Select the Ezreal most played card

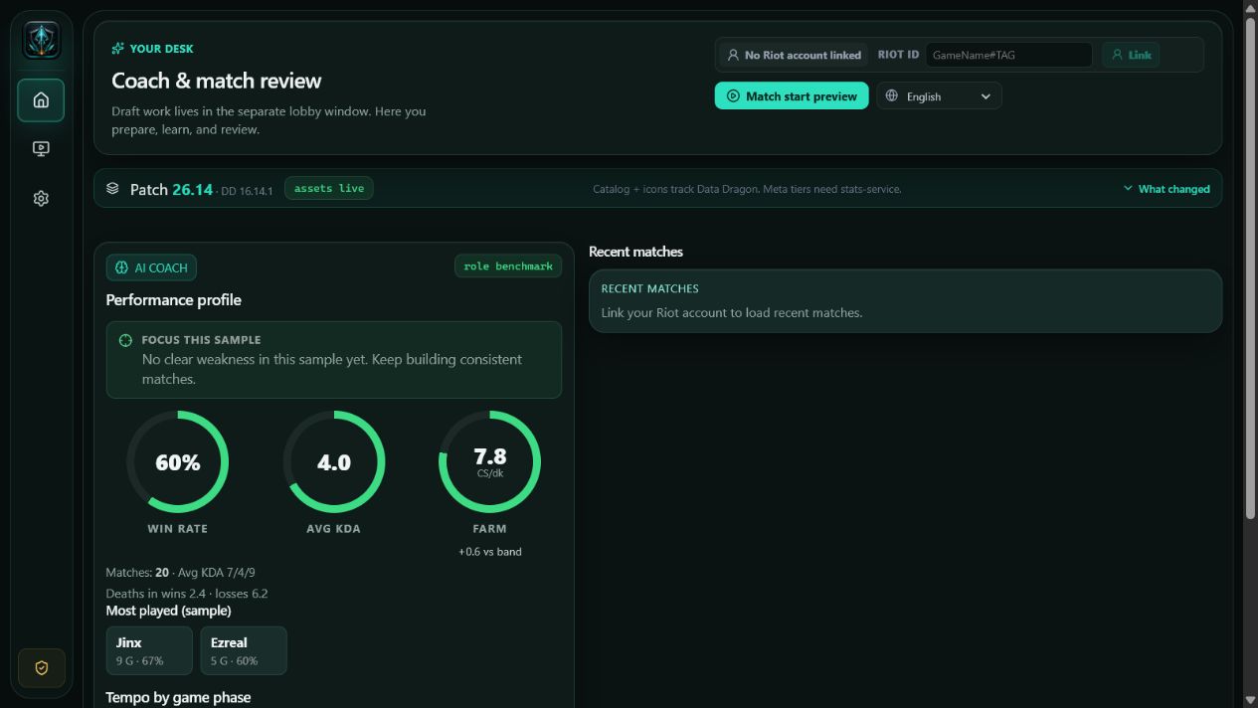click(x=244, y=650)
